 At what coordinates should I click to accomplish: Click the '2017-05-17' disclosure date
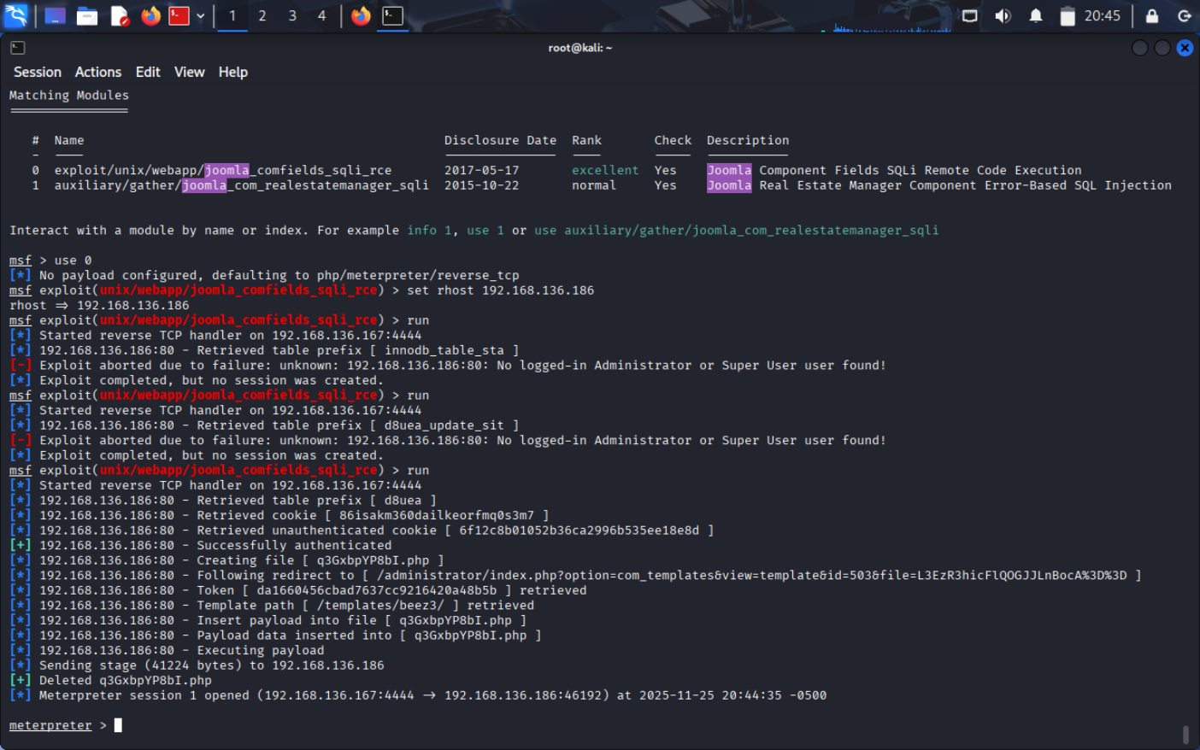(481, 171)
